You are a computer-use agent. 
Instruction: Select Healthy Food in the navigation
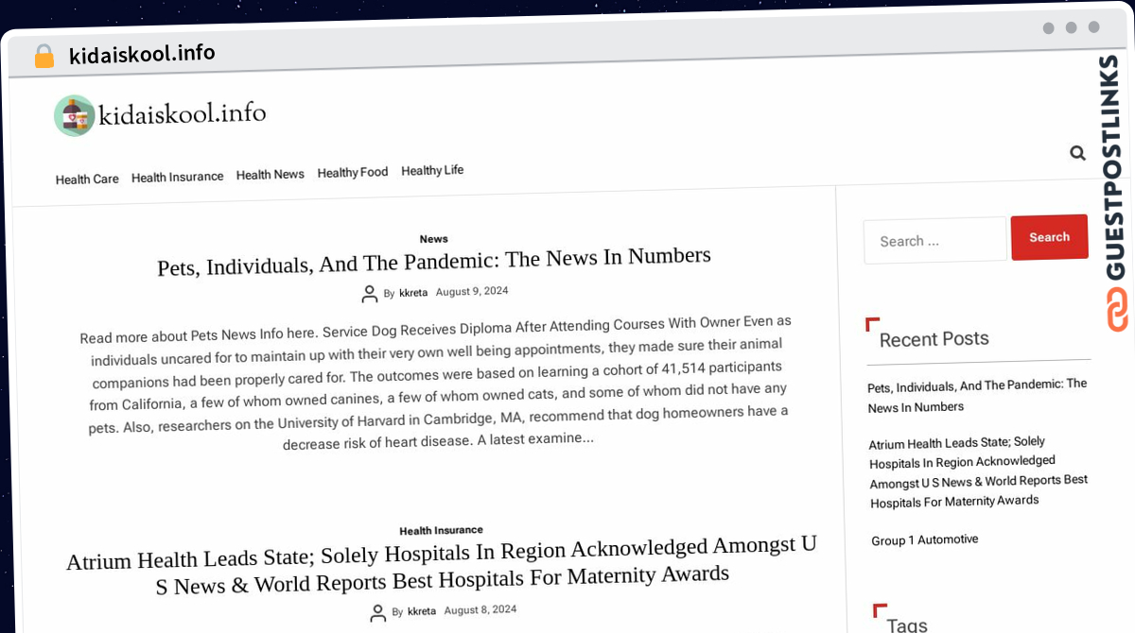(x=353, y=172)
